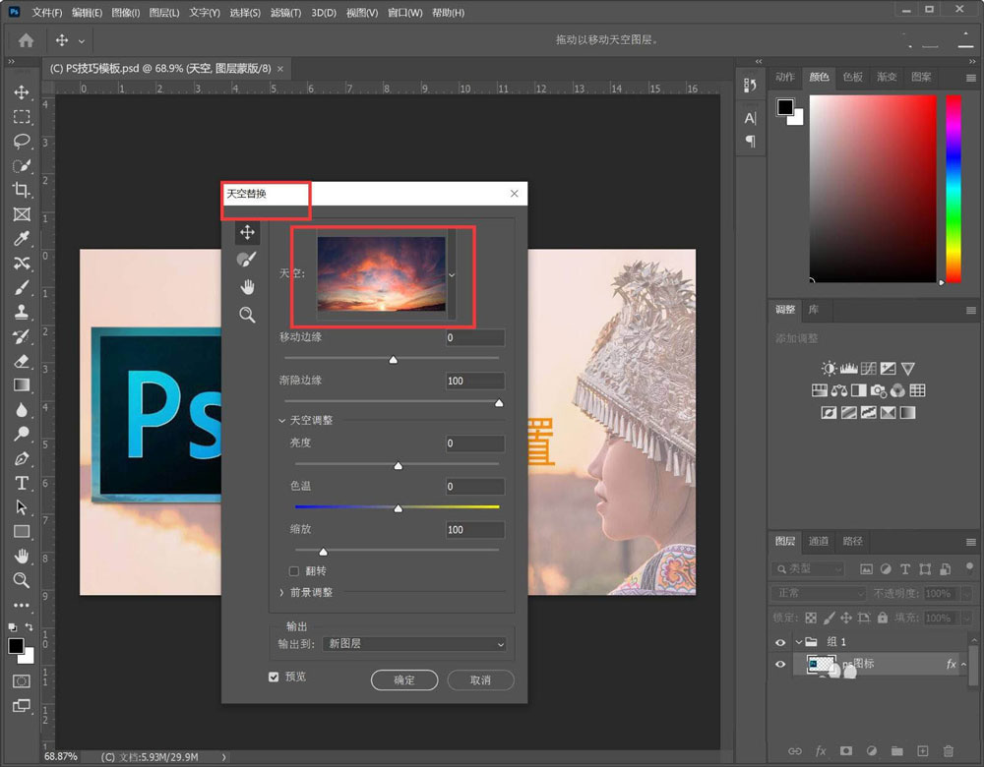Toggle lock transparent pixels in Layers panel
The height and width of the screenshot is (767, 984).
811,618
